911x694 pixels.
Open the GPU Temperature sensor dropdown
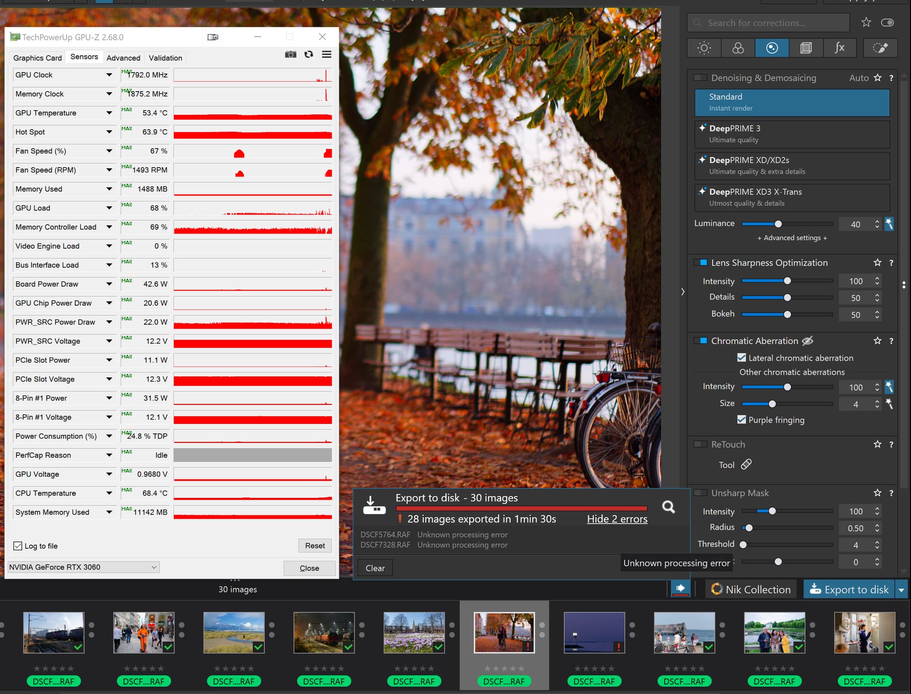click(x=109, y=113)
